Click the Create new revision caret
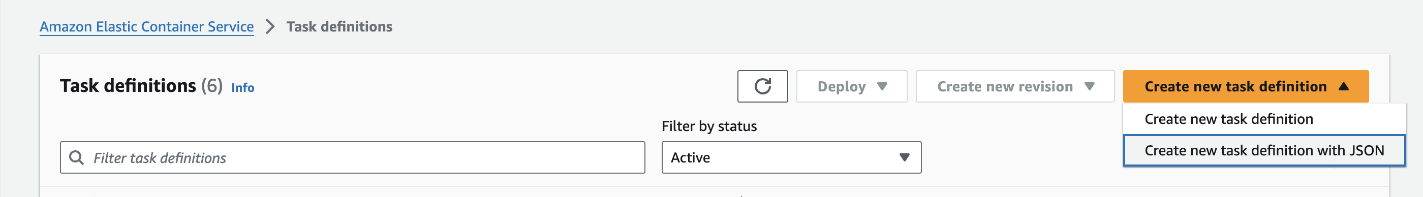 [x=1089, y=87]
